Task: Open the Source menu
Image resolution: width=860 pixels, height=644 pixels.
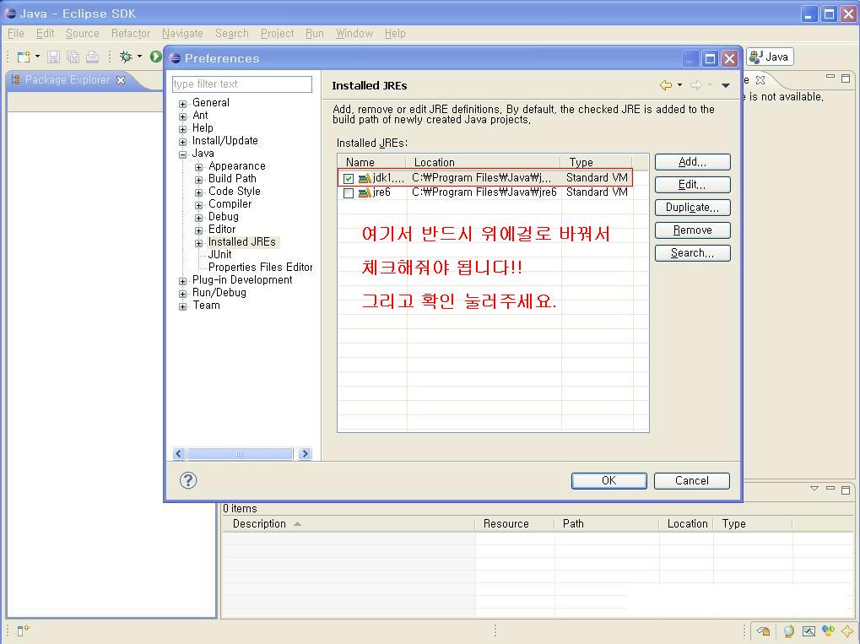Action: point(82,34)
